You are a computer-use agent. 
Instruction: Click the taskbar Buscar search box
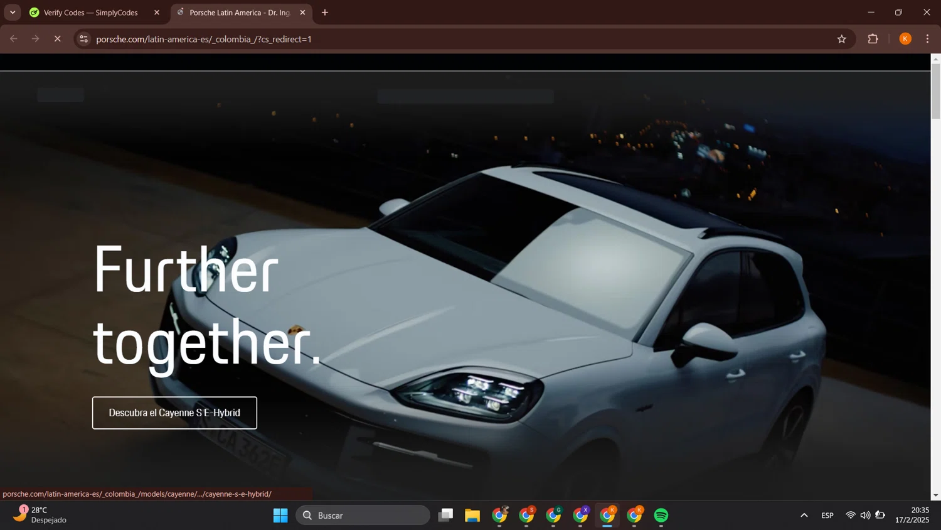pos(363,516)
